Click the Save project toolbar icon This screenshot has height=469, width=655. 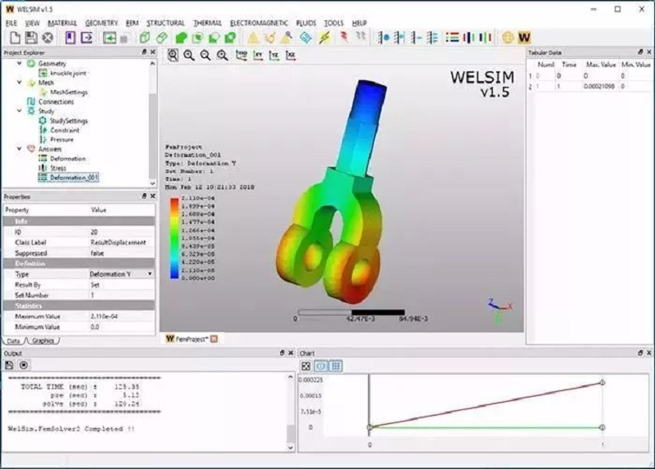pos(30,38)
